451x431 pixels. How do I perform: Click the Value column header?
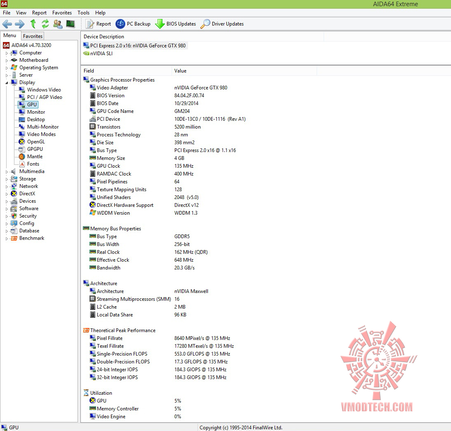click(244, 71)
